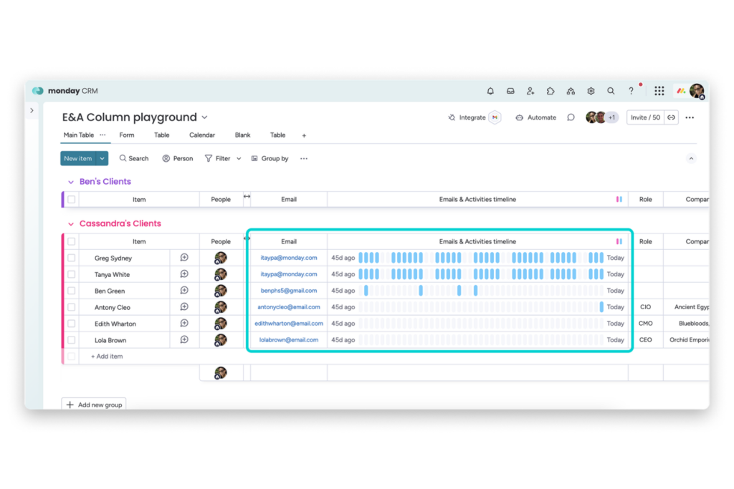Add update for Ben Green row
The width and height of the screenshot is (734, 489).
click(x=184, y=290)
